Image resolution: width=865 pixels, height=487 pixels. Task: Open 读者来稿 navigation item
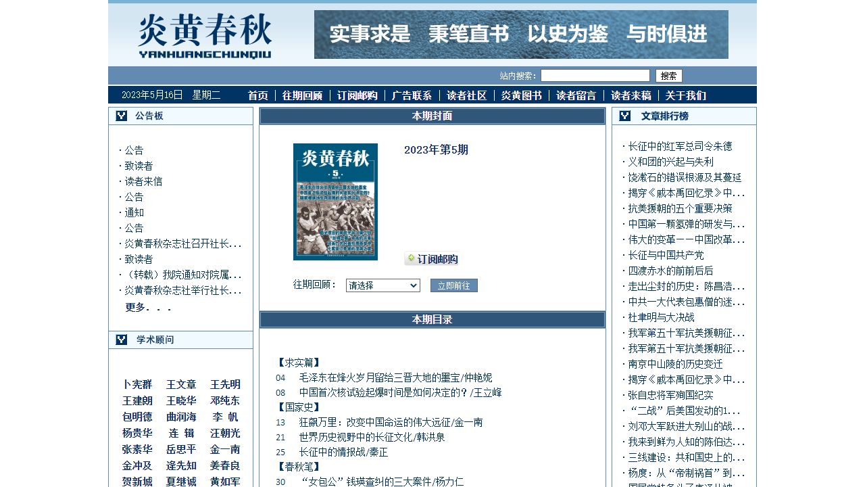[x=631, y=95]
